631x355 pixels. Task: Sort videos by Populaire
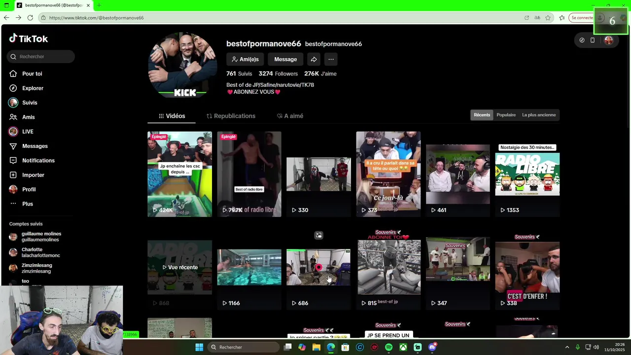[x=506, y=115]
